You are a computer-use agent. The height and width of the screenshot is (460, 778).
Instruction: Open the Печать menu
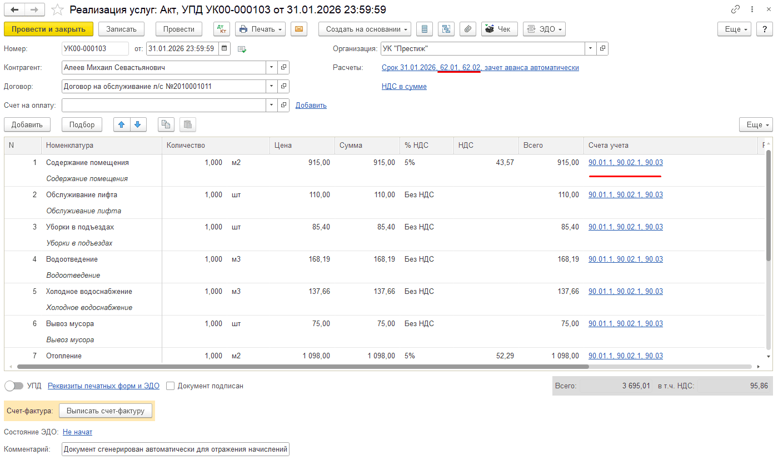(260, 29)
